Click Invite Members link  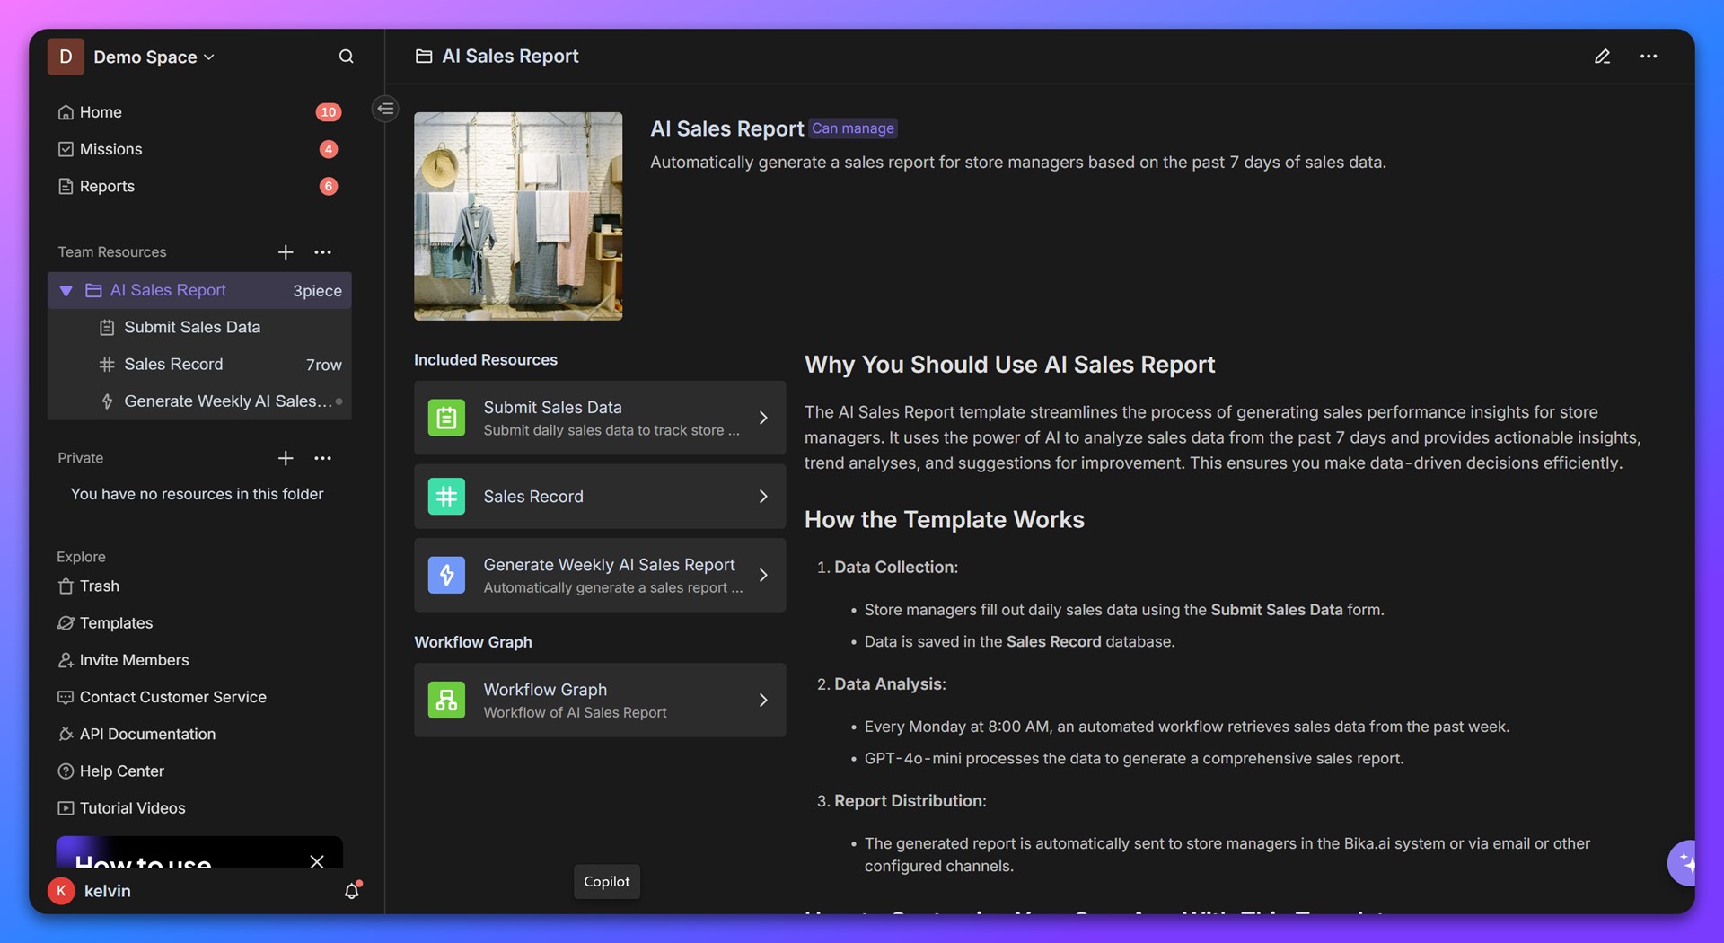pyautogui.click(x=124, y=660)
